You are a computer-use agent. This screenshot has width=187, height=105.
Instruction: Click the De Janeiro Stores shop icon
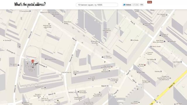18,65
